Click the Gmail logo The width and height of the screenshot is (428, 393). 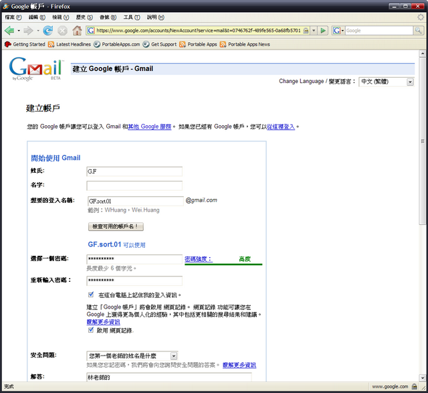[x=35, y=68]
